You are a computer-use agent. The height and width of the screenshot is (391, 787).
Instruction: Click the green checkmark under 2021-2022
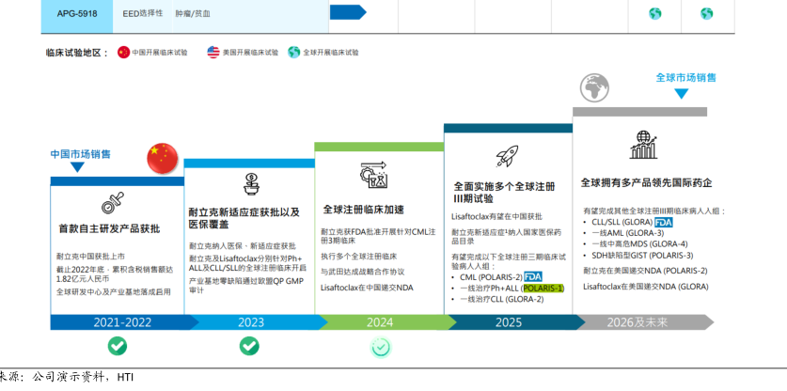pos(117,346)
